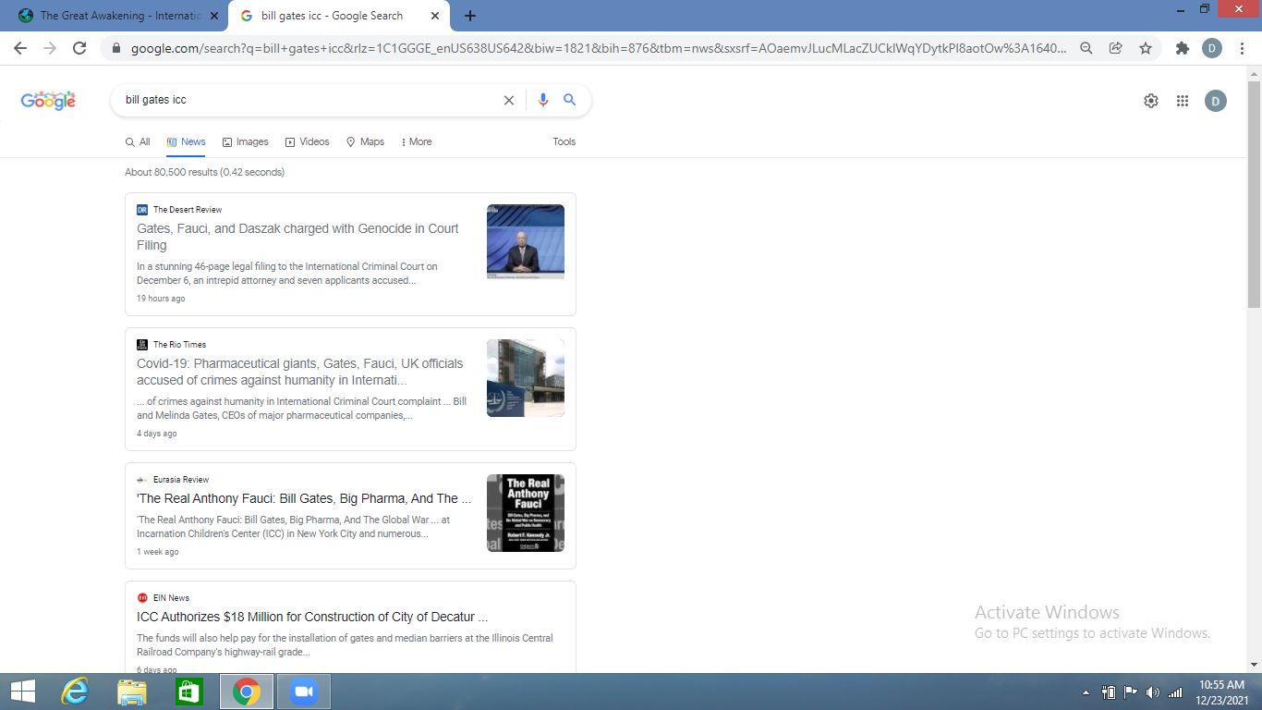Screen dimensions: 1262x710
Task: Open Google settings gear
Action: (x=1151, y=101)
